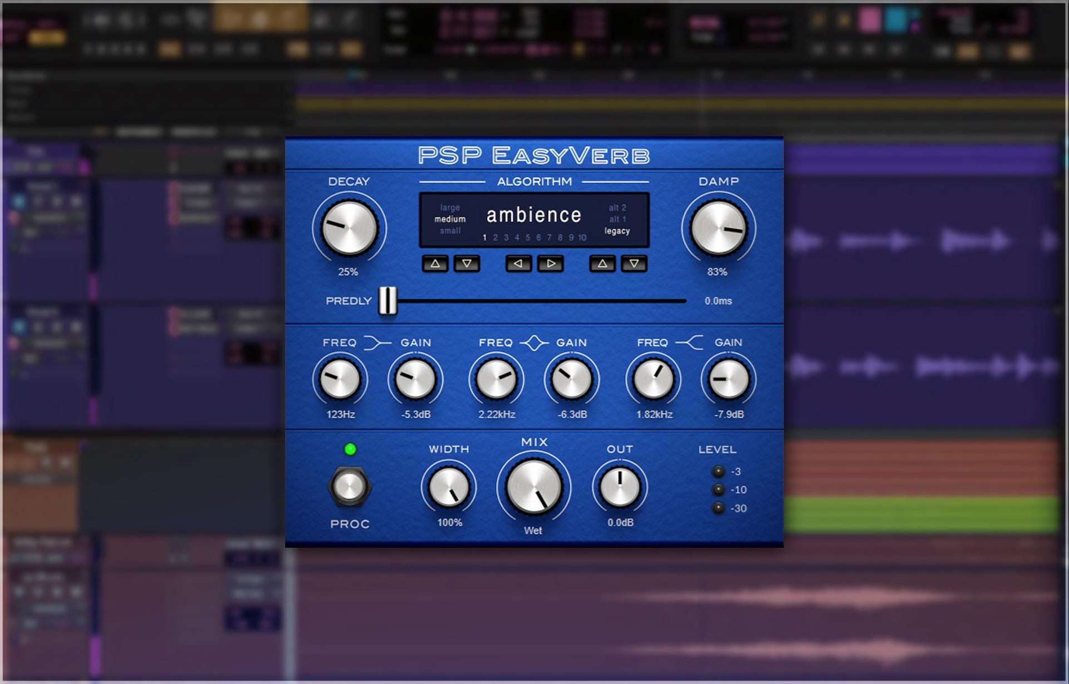Step algorithm variant up with the right up arrow
1069x684 pixels.
click(602, 264)
